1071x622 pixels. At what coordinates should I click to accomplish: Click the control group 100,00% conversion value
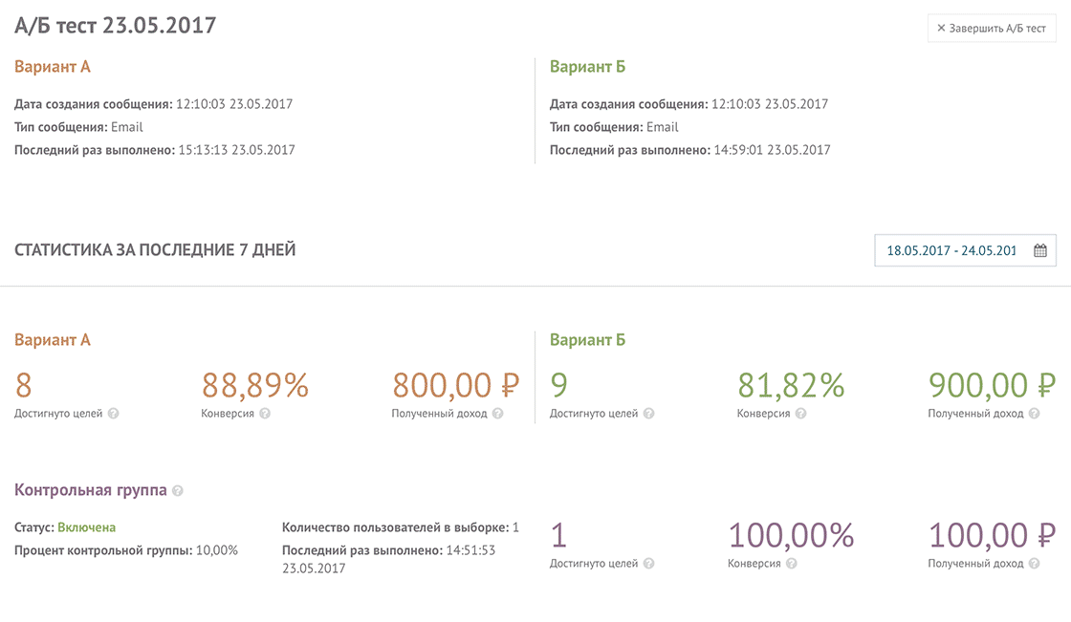pyautogui.click(x=791, y=535)
